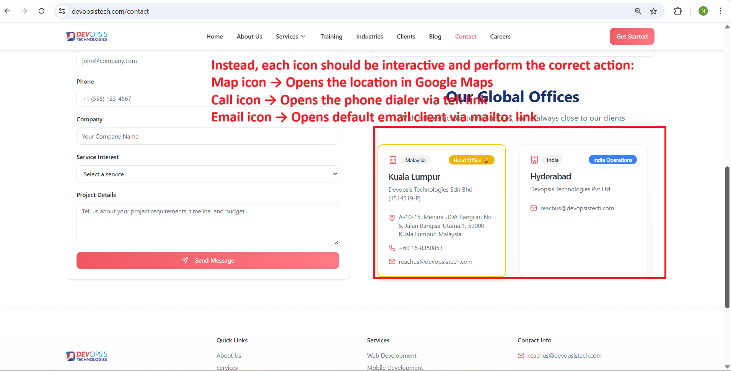Open the Select a service dropdown
Image resolution: width=731 pixels, height=371 pixels.
pyautogui.click(x=208, y=174)
